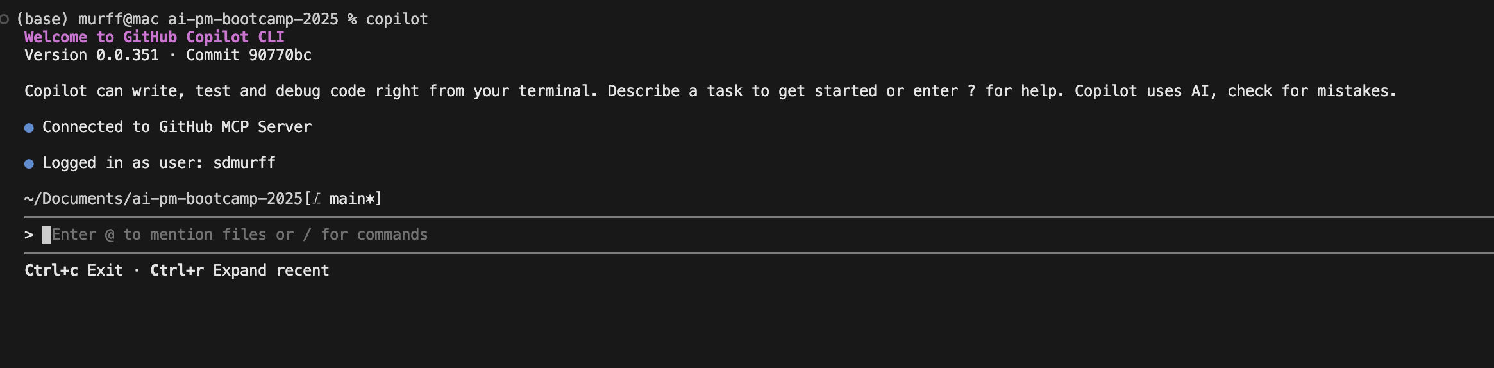Click the circle indicator before the shell prompt

pyautogui.click(x=4, y=20)
